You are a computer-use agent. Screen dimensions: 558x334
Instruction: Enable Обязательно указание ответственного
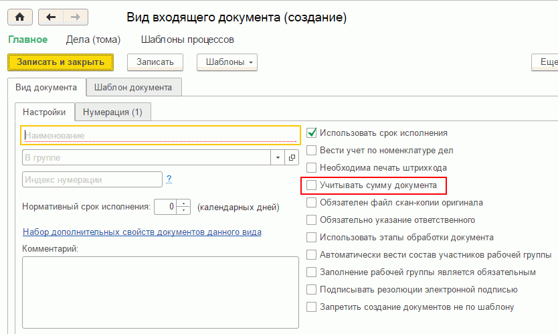point(311,220)
